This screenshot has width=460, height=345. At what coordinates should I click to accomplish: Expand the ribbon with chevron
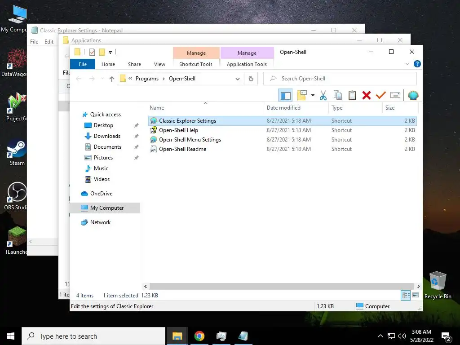407,64
